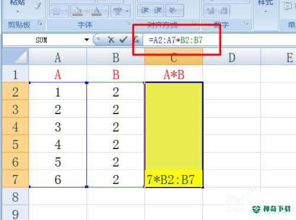Viewport: 296px width, 220px height.
Task: Click the decrease indent icon
Action: click(145, 11)
